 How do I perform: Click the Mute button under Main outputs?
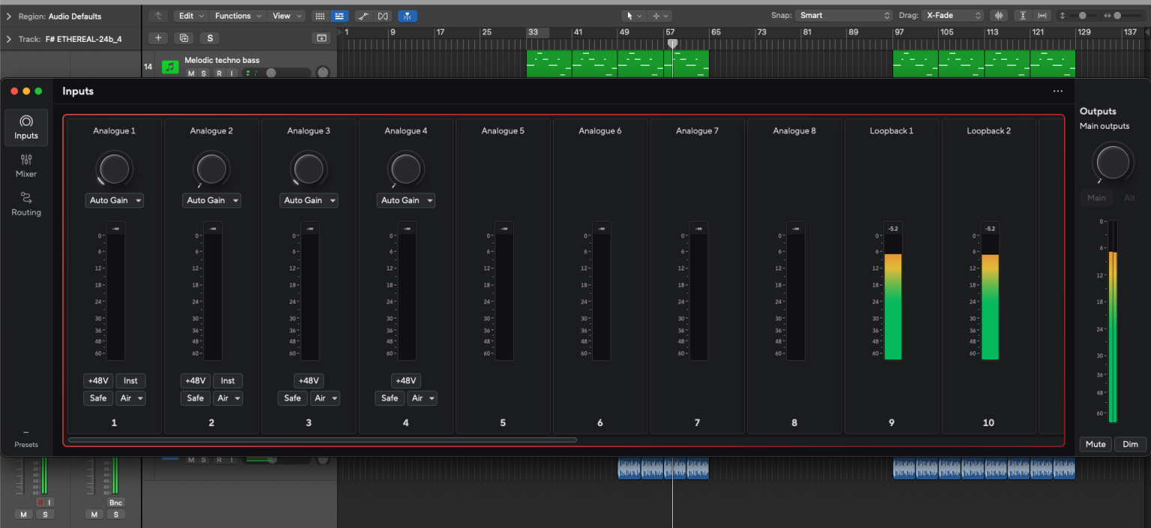(1095, 444)
